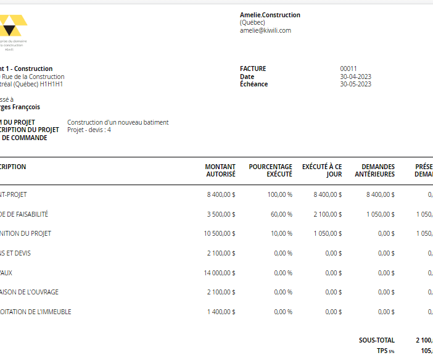433x358 pixels.
Task: Click the DE COMMANDE label
Action: (24, 138)
